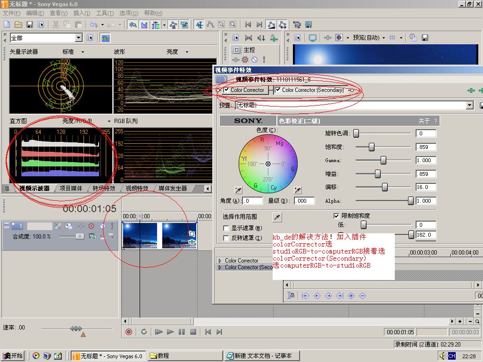Screen dimensions: 483x362
Task: Toggle Automatic Crossfades in the toolbar
Action: 144,25
